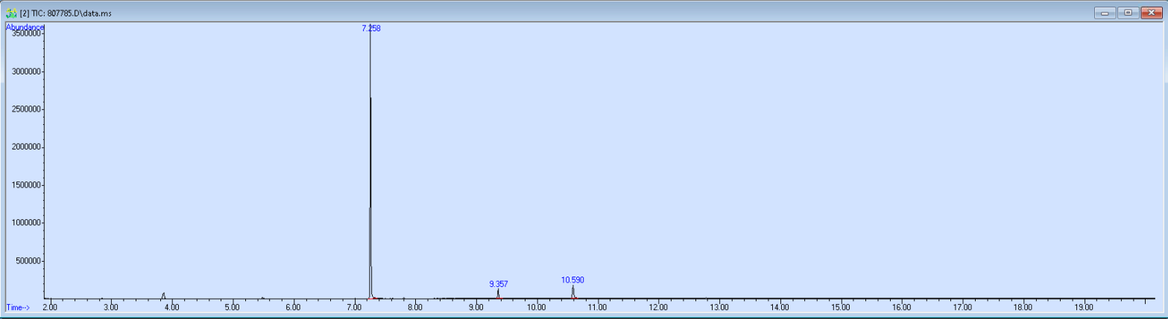The height and width of the screenshot is (319, 1168).
Task: Click the 19.00 time axis label
Action: click(x=1084, y=306)
